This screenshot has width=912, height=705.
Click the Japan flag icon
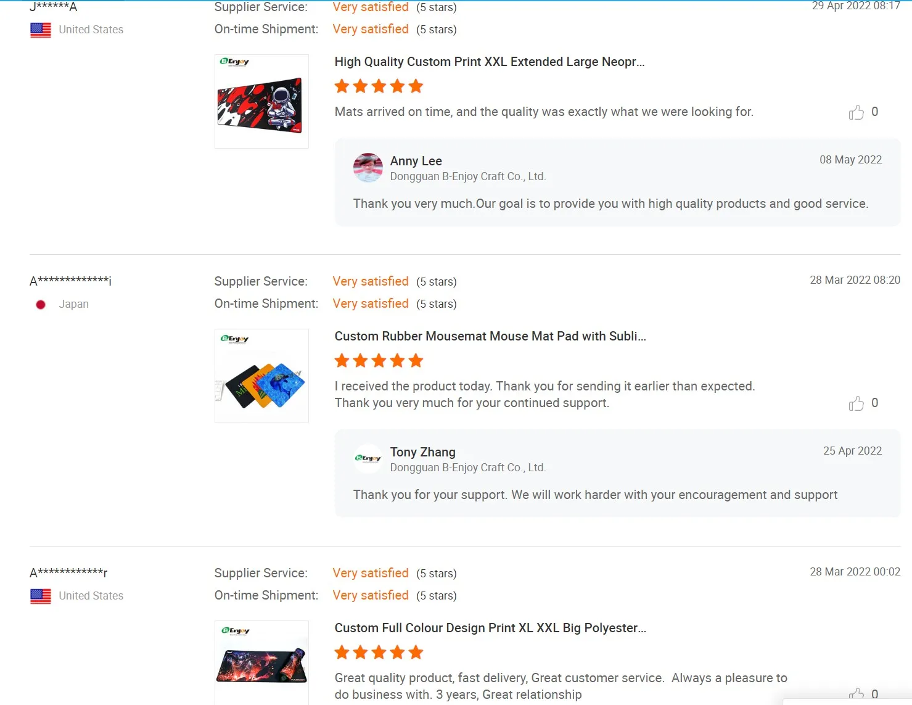coord(41,305)
